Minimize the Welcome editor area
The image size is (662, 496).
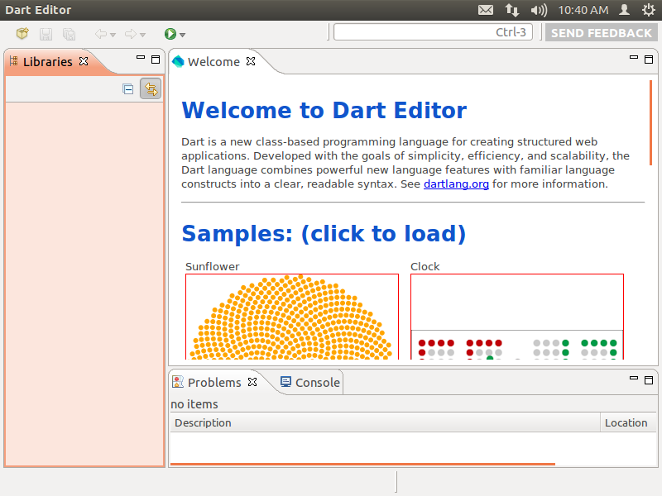634,57
